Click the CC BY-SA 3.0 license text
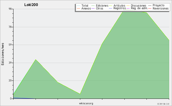Viewport: 172px width, 106px height. click(163, 104)
